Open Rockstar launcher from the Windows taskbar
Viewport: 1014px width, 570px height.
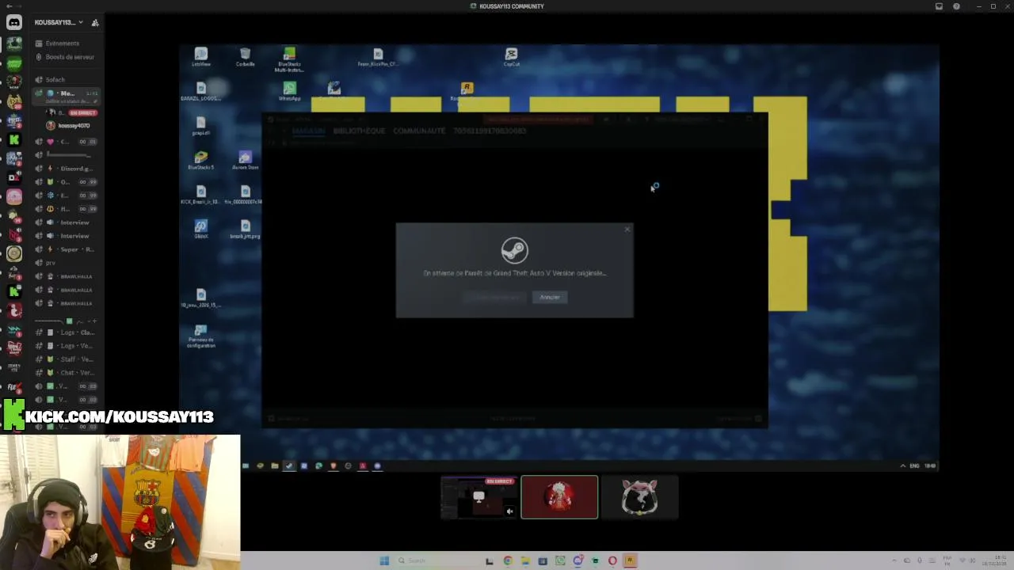(630, 560)
